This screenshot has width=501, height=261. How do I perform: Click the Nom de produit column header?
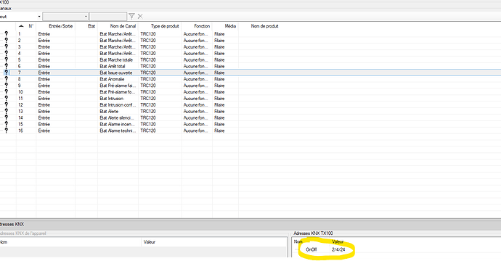pos(264,26)
